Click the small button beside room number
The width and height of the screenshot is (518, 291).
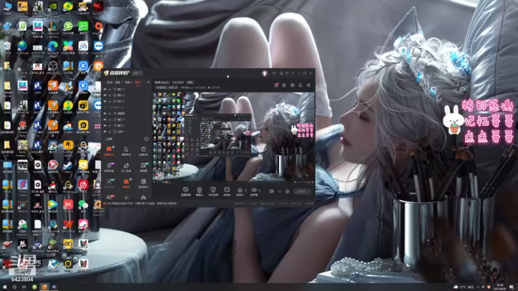pos(190,82)
